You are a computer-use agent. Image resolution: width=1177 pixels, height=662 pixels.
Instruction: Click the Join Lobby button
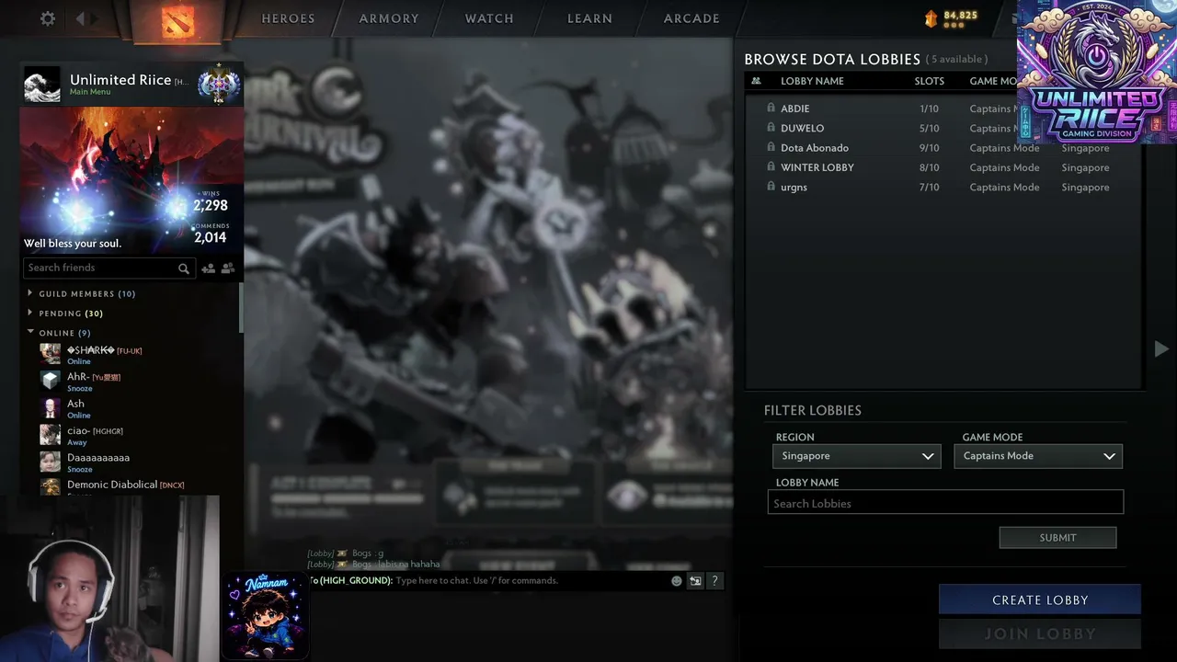[x=1040, y=633]
